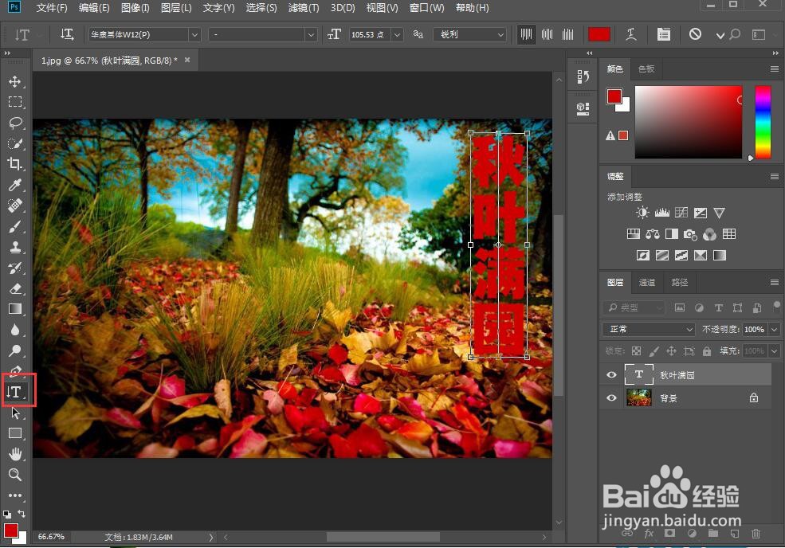Add a Color Balance adjustment
785x548 pixels.
tap(653, 234)
